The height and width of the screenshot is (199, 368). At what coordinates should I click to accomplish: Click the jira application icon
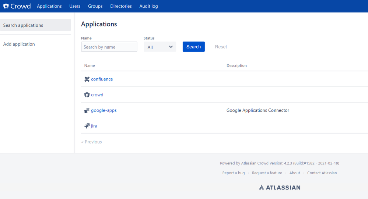87,126
